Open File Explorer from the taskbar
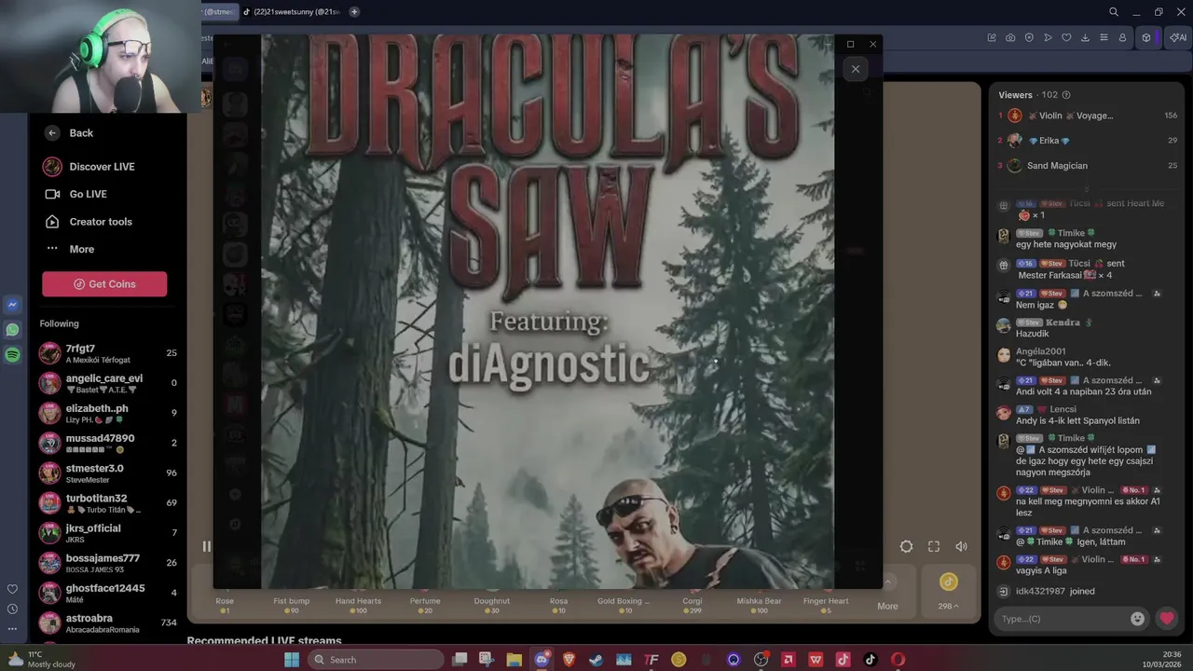This screenshot has height=671, width=1193. [x=514, y=660]
